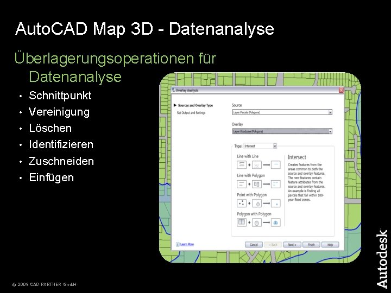Click Line with Line overlay icon
This screenshot has width=391, height=293.
257,165
